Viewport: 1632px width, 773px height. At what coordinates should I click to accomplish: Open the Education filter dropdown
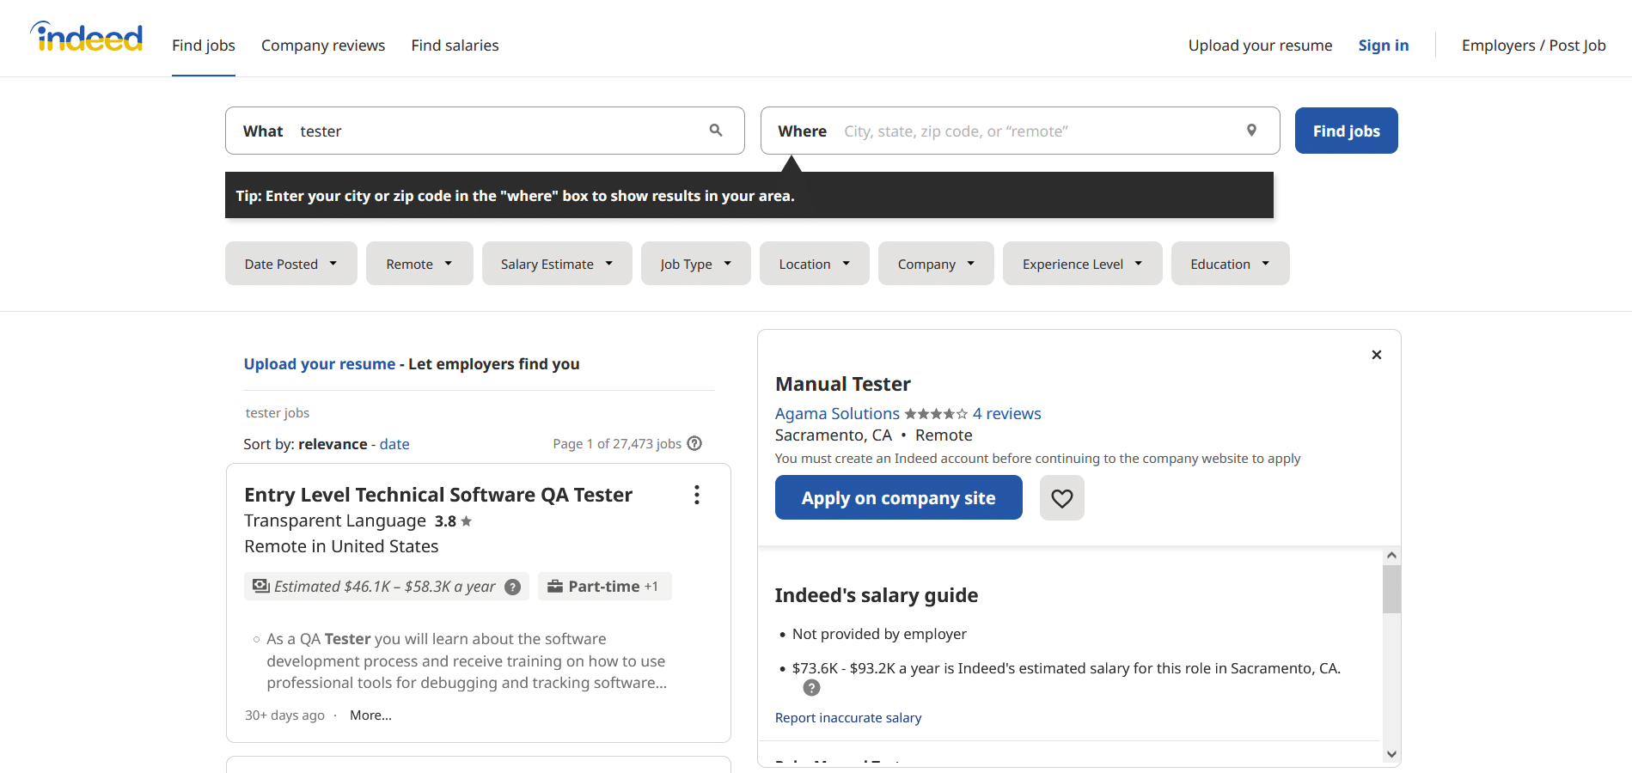coord(1231,264)
